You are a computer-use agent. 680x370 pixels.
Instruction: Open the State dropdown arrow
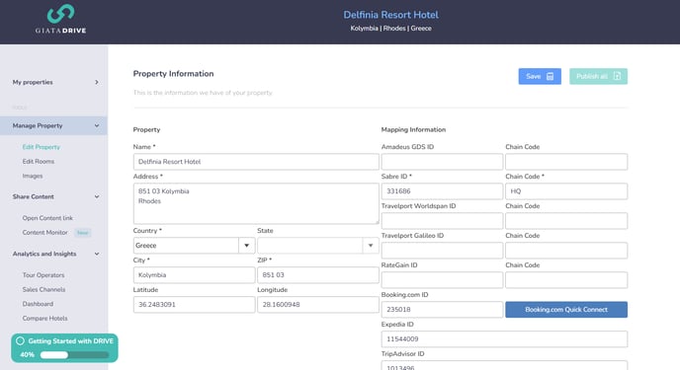tap(371, 246)
